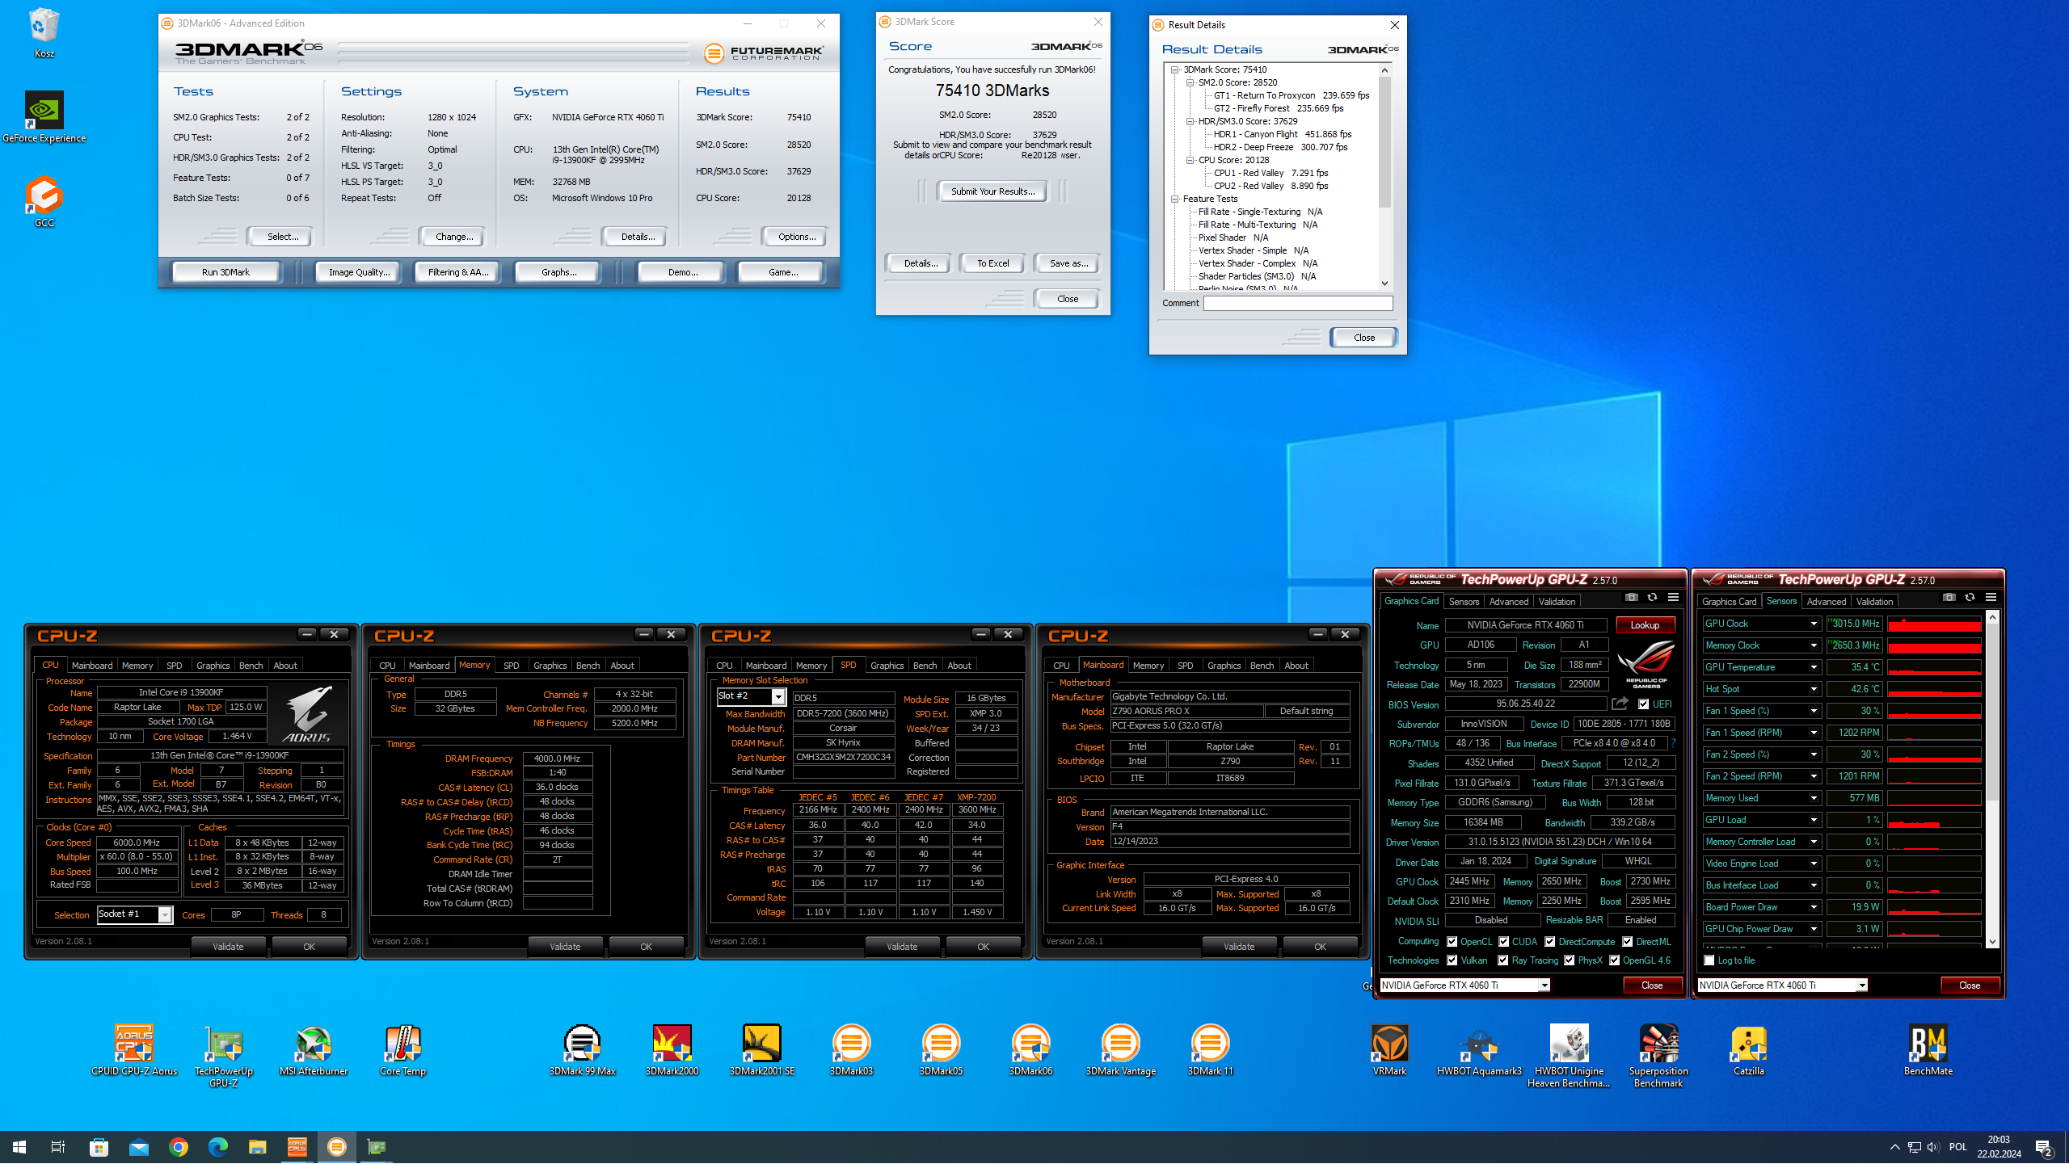Open 3DMark05 desktop shortcut
The width and height of the screenshot is (2069, 1164).
(941, 1050)
